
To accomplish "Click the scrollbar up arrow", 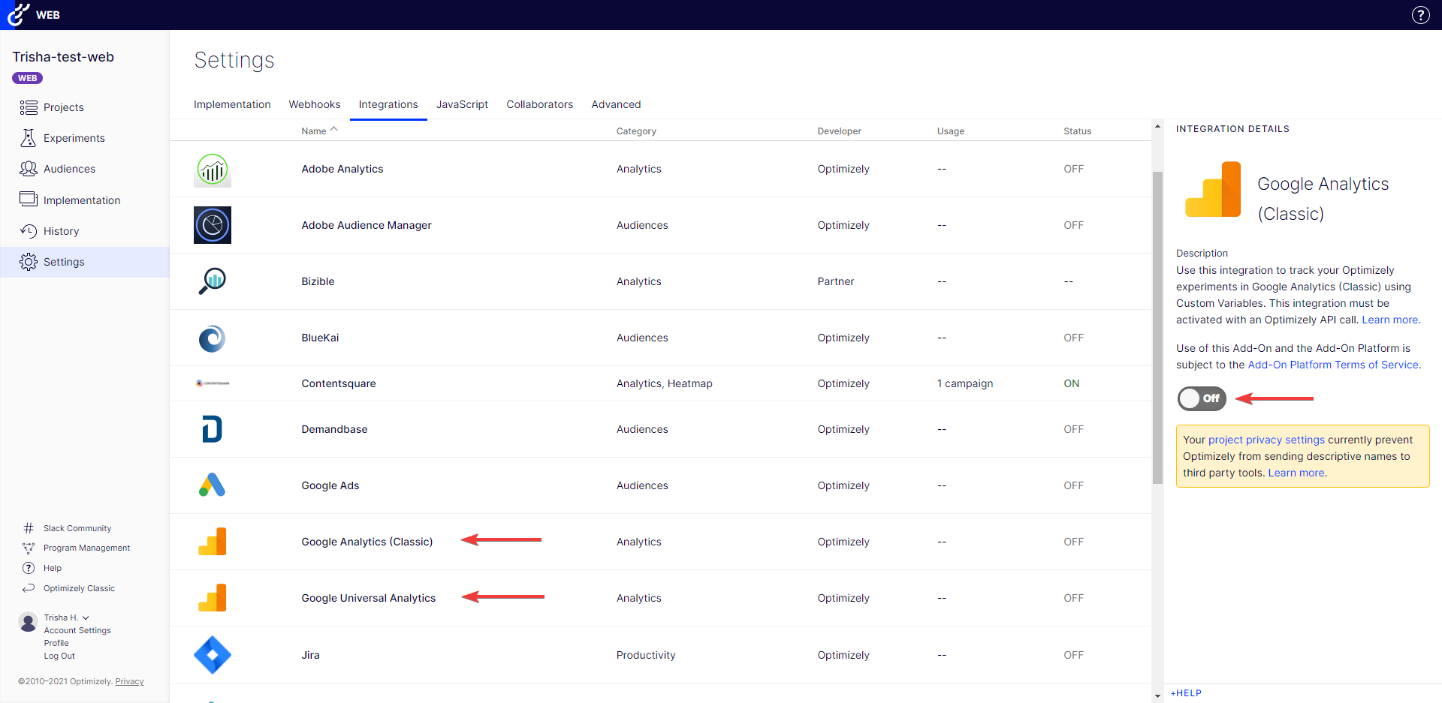I will (1157, 126).
